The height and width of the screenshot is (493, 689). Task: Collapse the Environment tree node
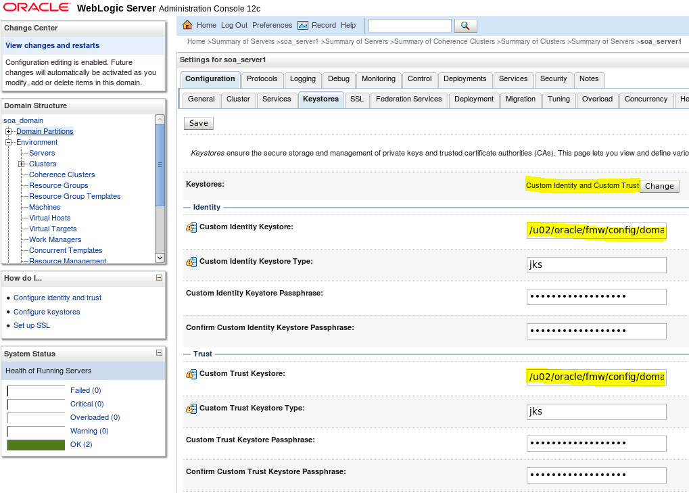8,143
